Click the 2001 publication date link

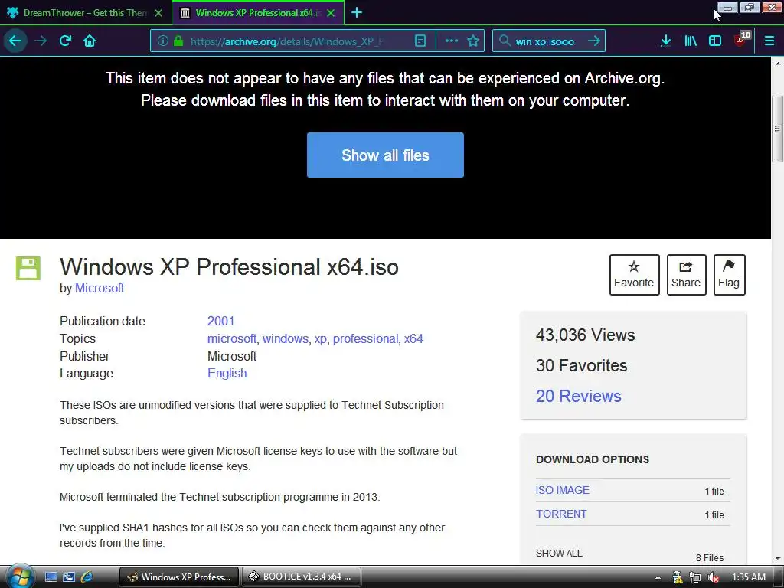pyautogui.click(x=220, y=321)
